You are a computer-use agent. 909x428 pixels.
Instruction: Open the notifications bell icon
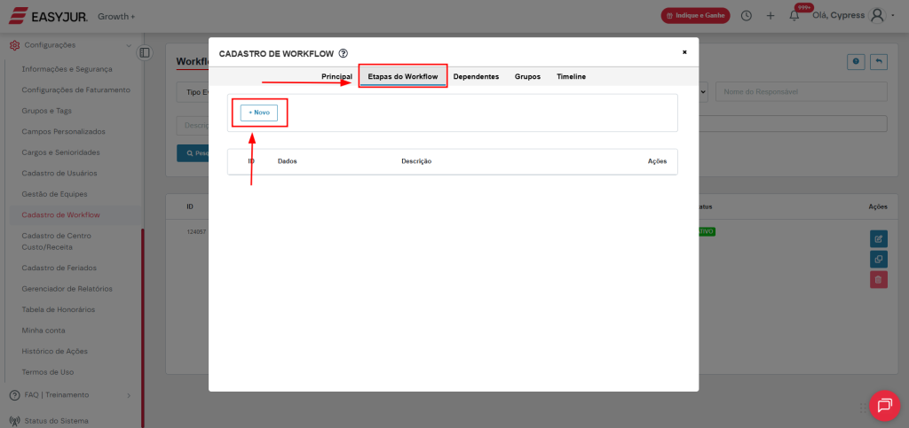click(x=794, y=16)
